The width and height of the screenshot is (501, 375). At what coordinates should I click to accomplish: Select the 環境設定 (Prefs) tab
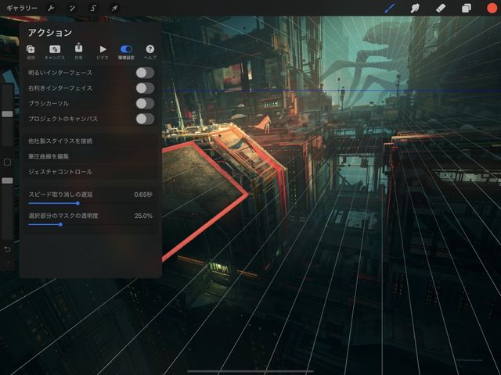click(126, 52)
